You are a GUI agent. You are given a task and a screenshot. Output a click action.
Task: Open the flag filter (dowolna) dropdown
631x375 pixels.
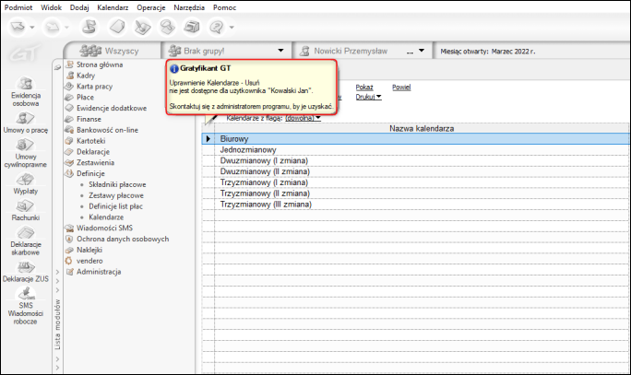click(303, 118)
